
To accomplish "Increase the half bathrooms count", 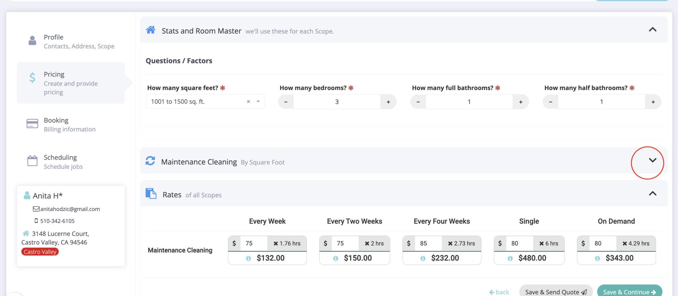I will point(653,102).
